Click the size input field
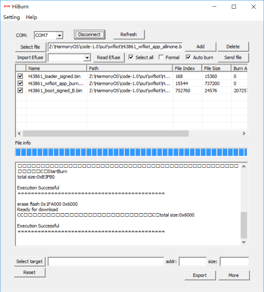Screen dimensions: 264x292 point(235,262)
